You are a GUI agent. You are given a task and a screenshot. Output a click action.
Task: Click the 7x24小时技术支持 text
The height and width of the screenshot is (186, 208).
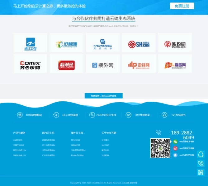tap(106, 115)
